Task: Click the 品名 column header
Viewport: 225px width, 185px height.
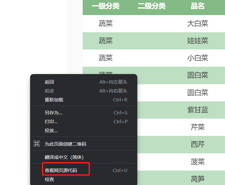Action: tap(198, 6)
